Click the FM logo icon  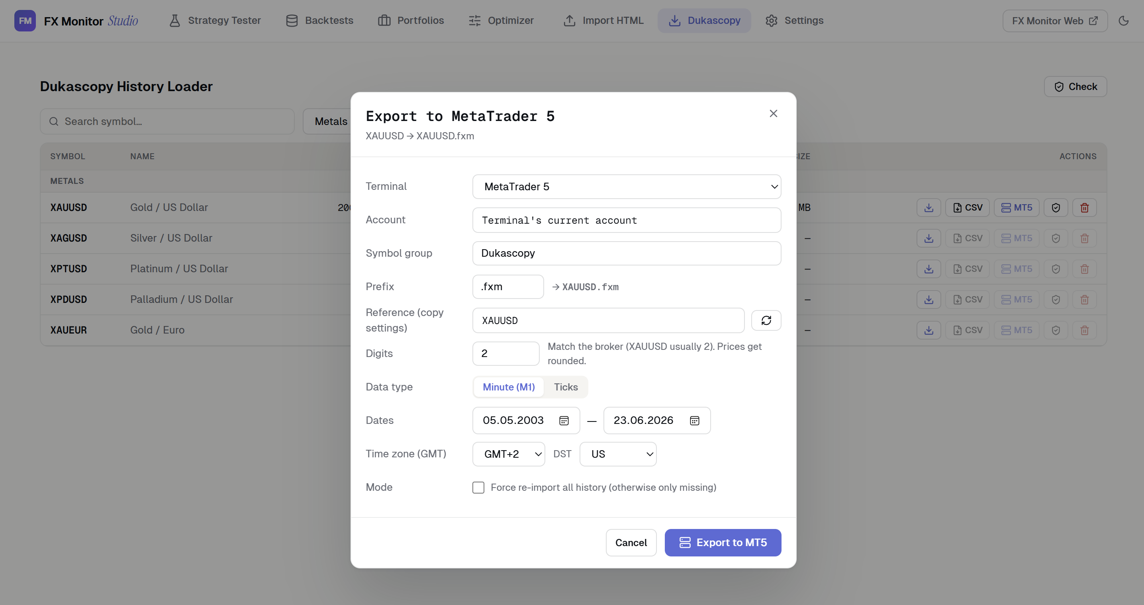25,20
